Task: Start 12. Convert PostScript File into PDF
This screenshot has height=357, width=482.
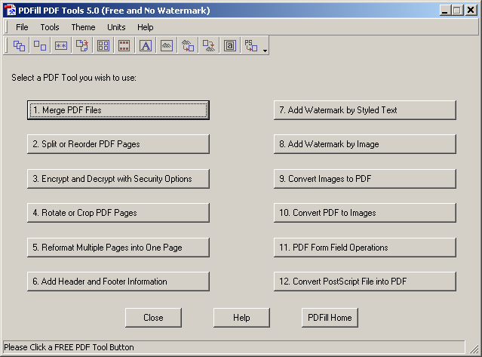Action: click(x=365, y=281)
